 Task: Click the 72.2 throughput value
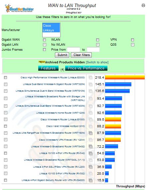[x=100, y=146]
